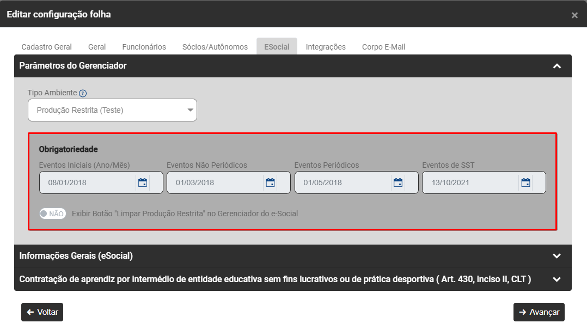Click the Eventos Periódicos date field
Screen dimensions: 587x335
tap(356, 182)
